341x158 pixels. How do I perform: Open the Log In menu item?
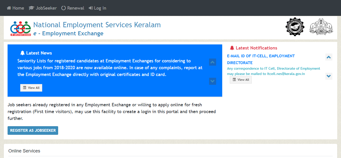(97, 8)
